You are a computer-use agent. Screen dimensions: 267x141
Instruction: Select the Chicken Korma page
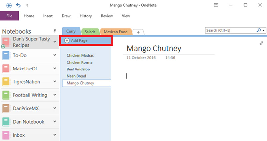click(79, 62)
